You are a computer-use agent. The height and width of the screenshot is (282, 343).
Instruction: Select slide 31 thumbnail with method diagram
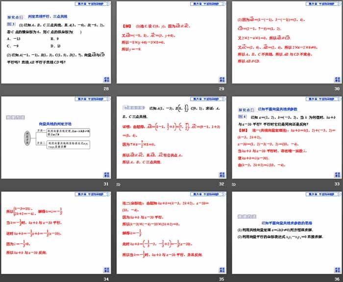click(56, 138)
